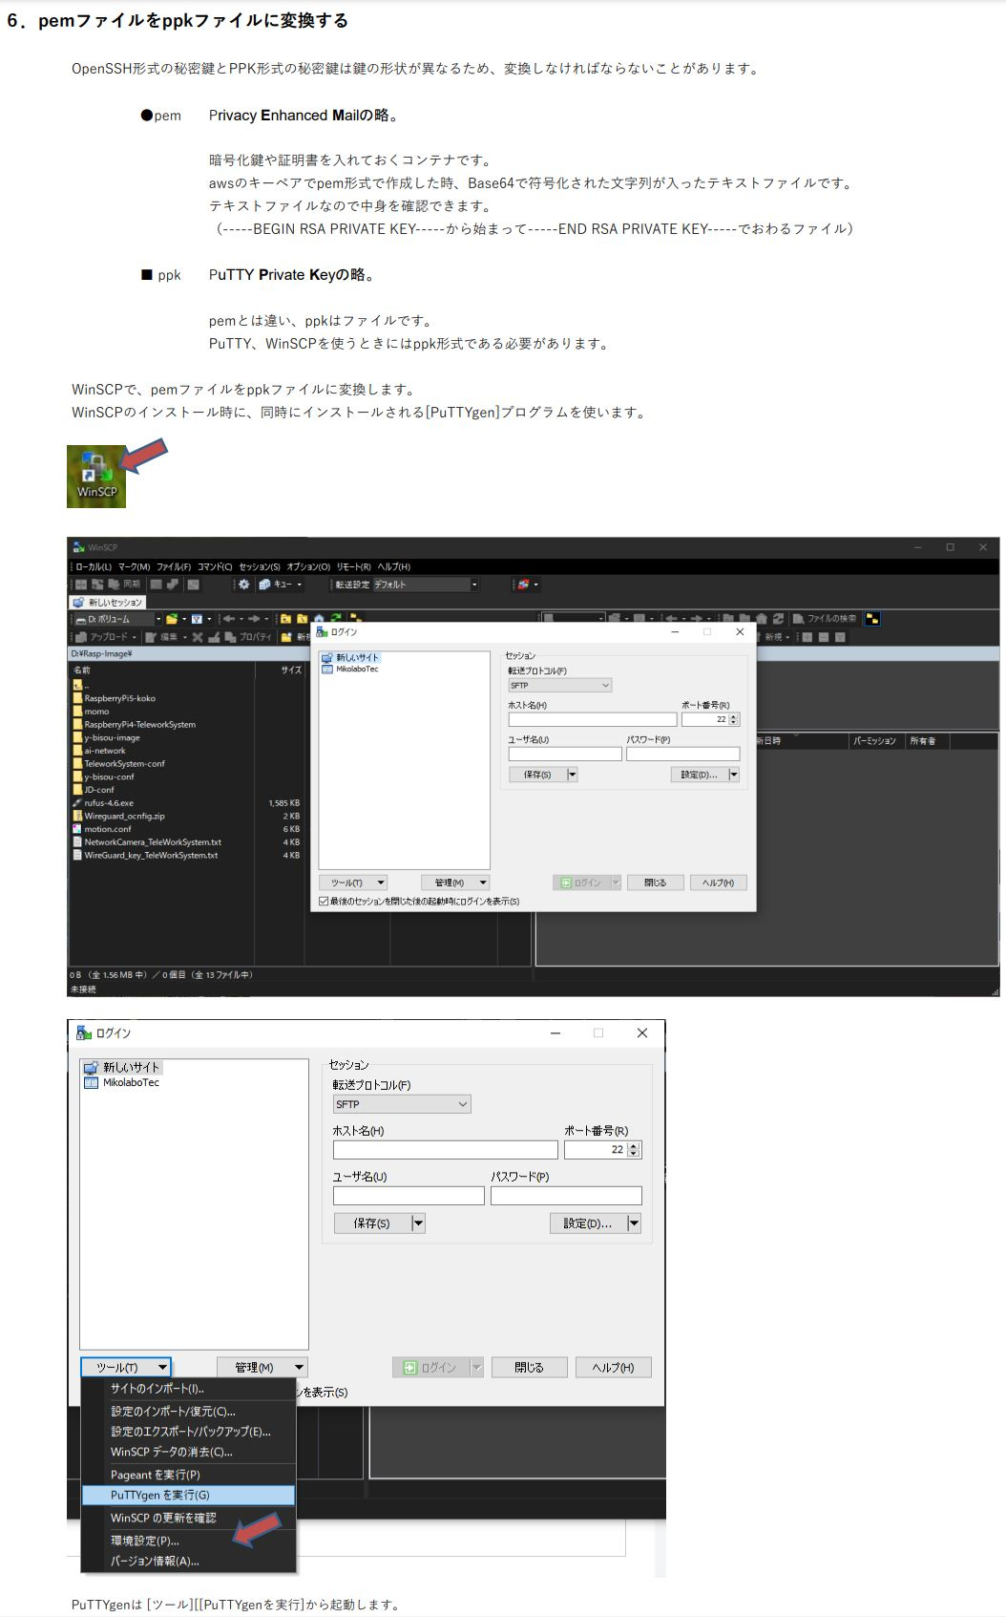Select NetworkCamera_TeleWorkSystem.txt file

pos(147,841)
